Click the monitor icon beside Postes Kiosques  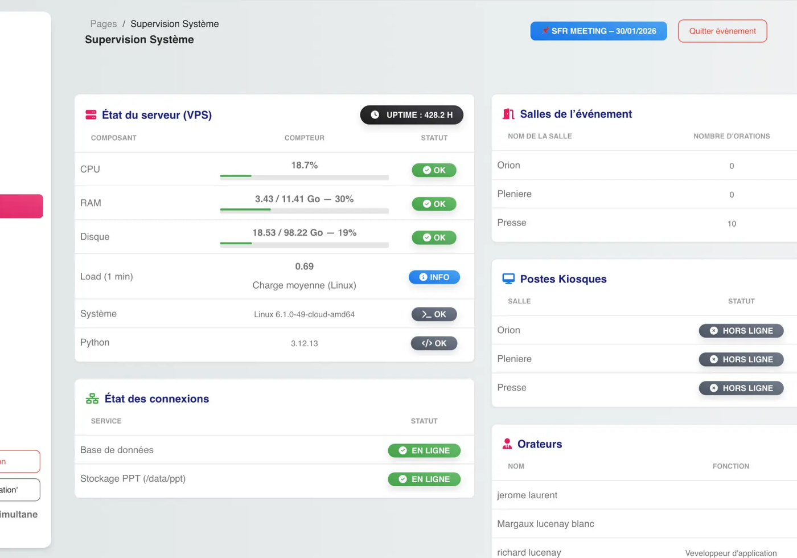pyautogui.click(x=508, y=278)
